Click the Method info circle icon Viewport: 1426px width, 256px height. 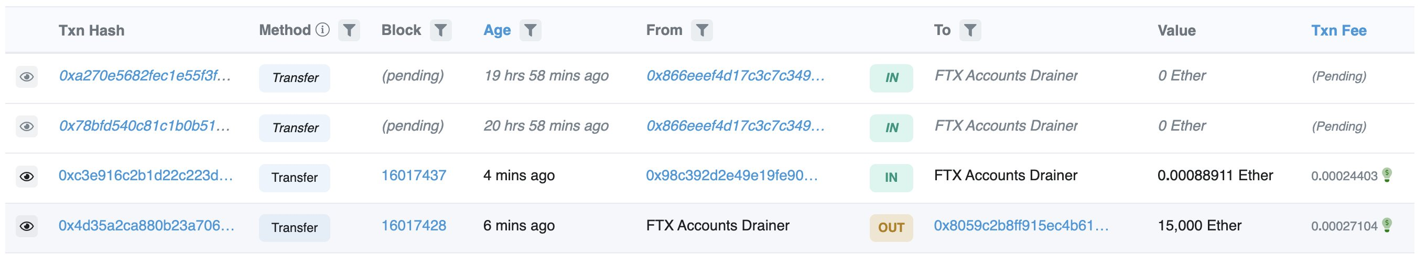coord(323,30)
